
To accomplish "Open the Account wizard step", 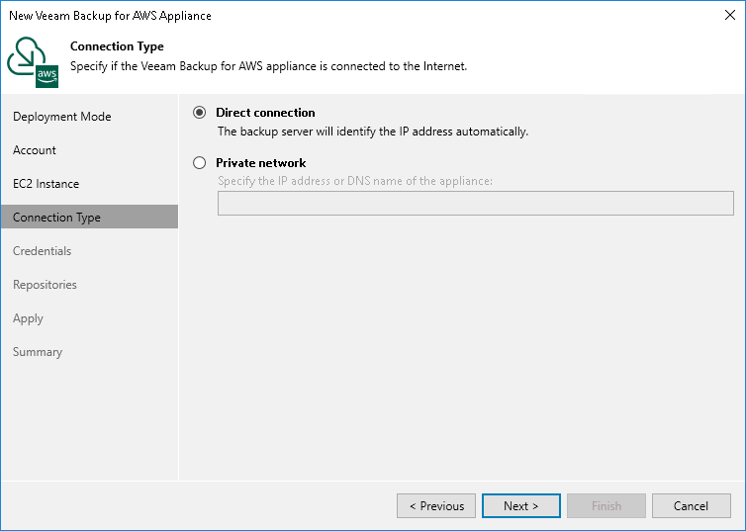I will click(35, 150).
